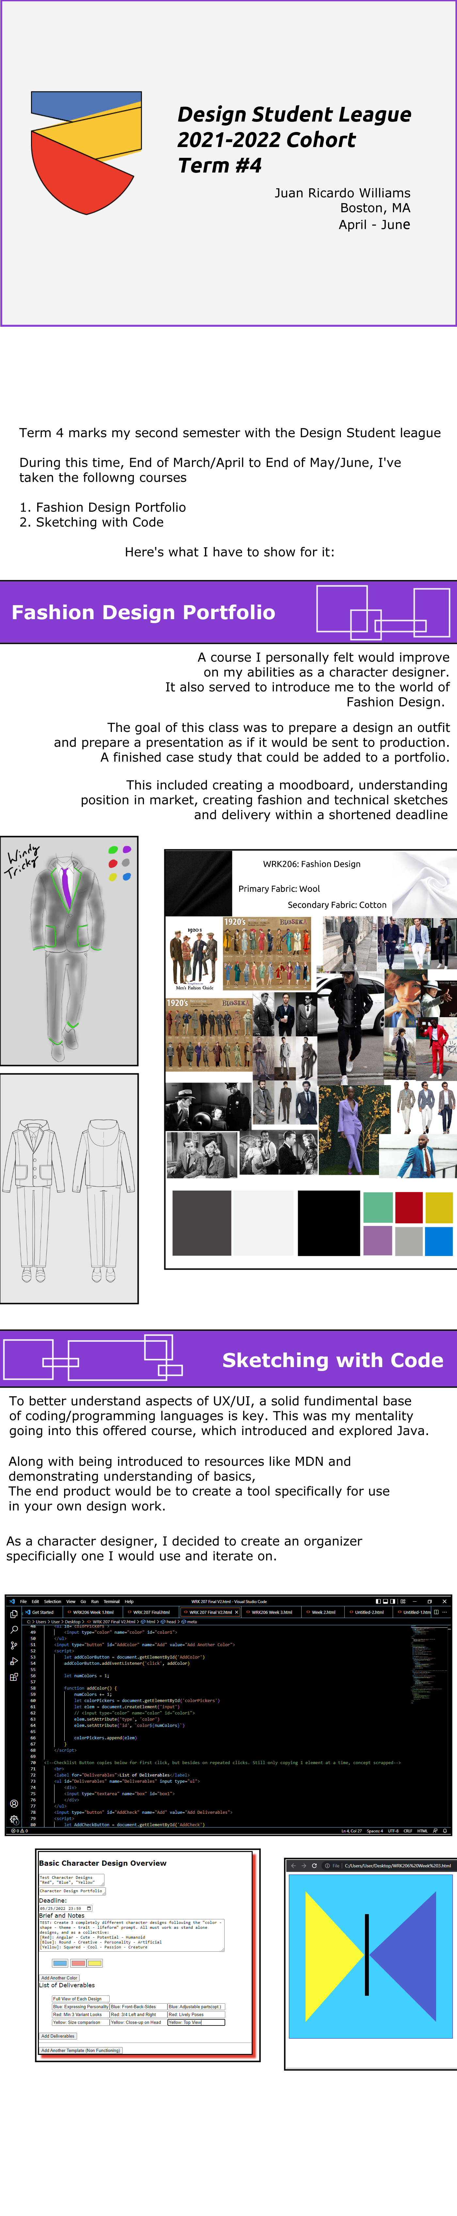The height and width of the screenshot is (2216, 457).
Task: Open the Selection menu
Action: (53, 1602)
